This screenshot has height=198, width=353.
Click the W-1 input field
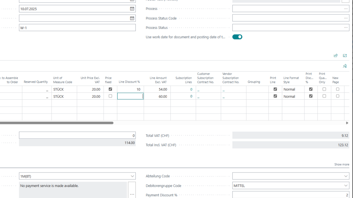tap(77, 28)
